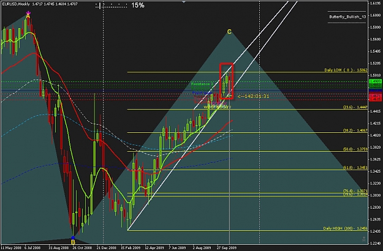This screenshot has height=251, width=383.
Task: Select the 'Daily LOW (0) - 1.5062' Fibonacci label
Action: [346, 70]
